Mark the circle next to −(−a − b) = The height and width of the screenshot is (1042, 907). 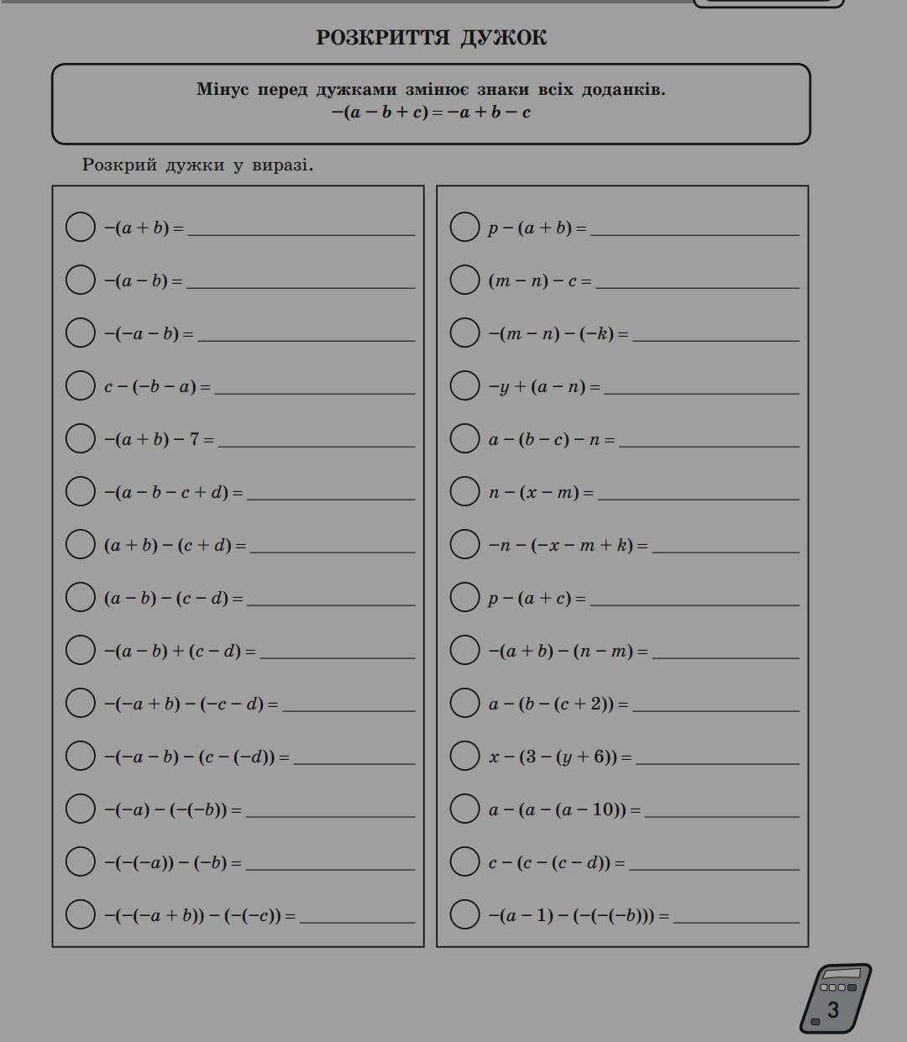[x=81, y=332]
